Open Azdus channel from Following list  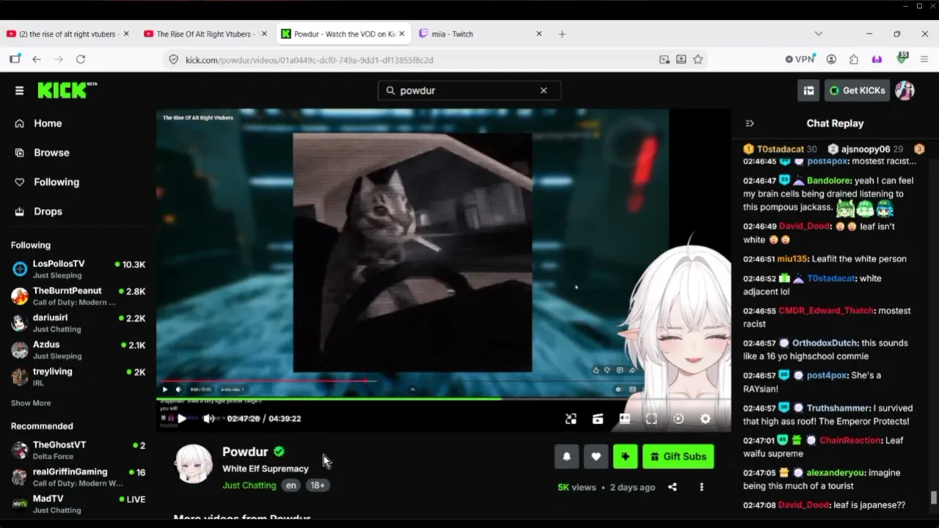(78, 350)
